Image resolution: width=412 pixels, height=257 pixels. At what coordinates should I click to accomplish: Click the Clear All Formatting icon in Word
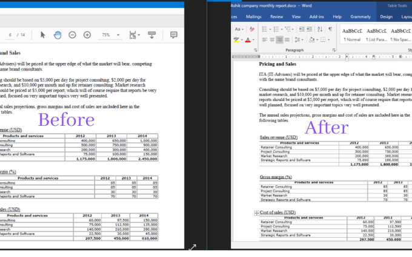(251, 29)
